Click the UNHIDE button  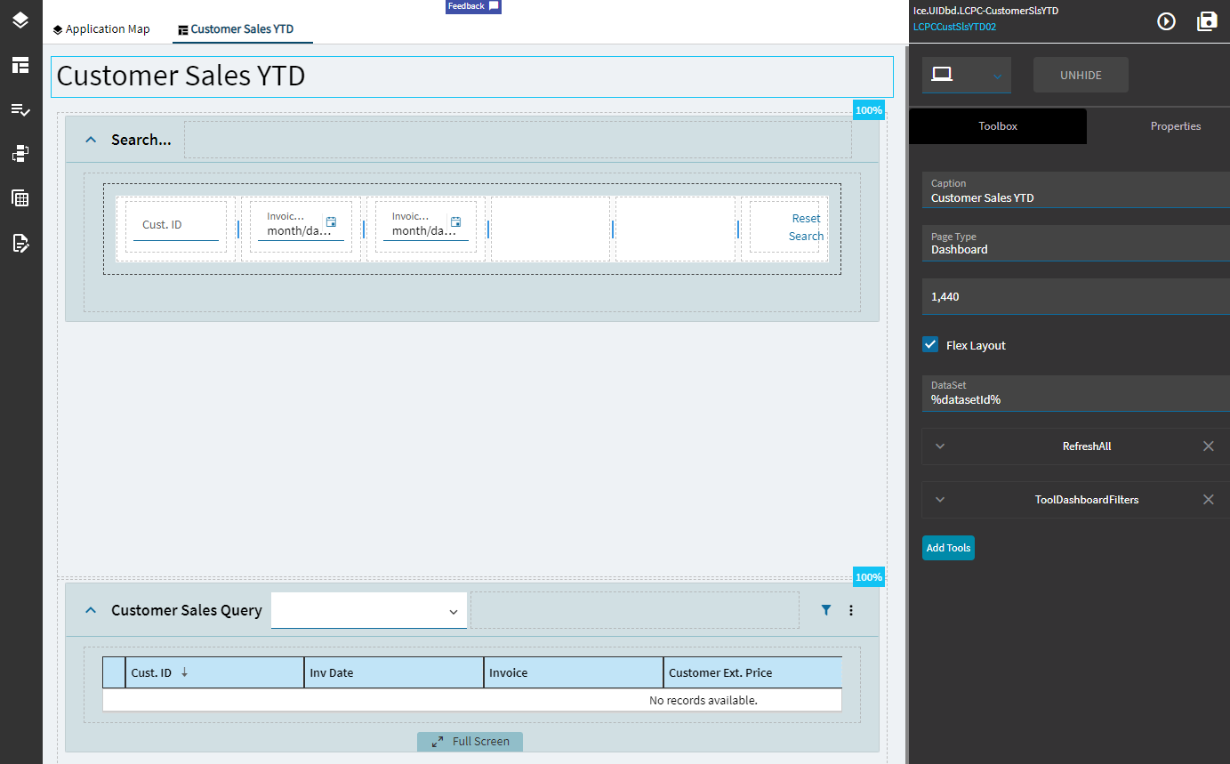[1081, 76]
